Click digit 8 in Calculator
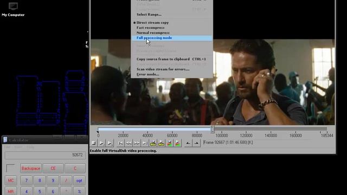The height and width of the screenshot is (195, 347). point(40,180)
